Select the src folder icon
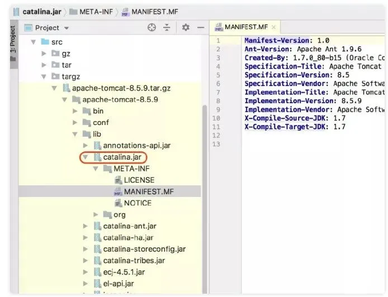 45,42
